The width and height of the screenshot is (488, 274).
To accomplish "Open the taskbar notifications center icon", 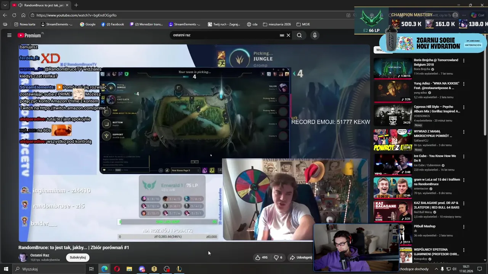I will coord(480,269).
